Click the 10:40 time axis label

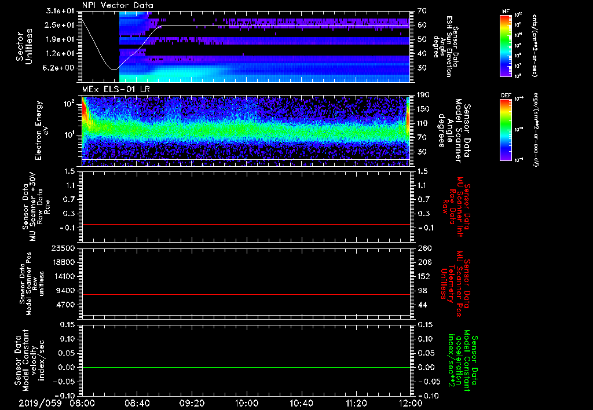click(x=301, y=403)
